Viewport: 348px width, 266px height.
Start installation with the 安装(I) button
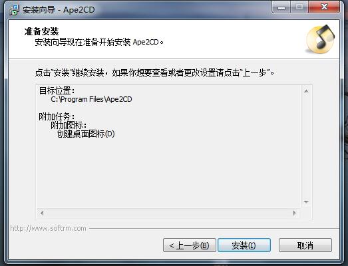[x=244, y=245]
